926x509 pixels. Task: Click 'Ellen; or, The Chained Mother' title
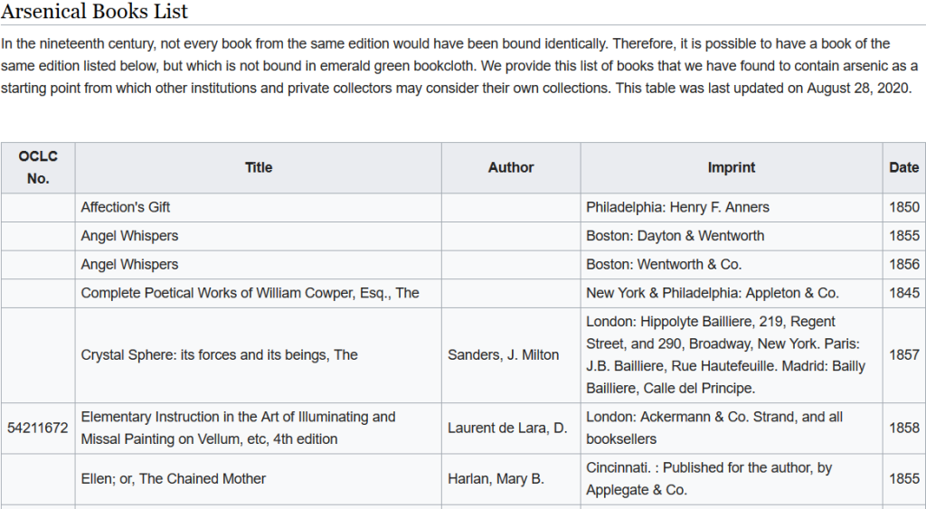click(258, 479)
